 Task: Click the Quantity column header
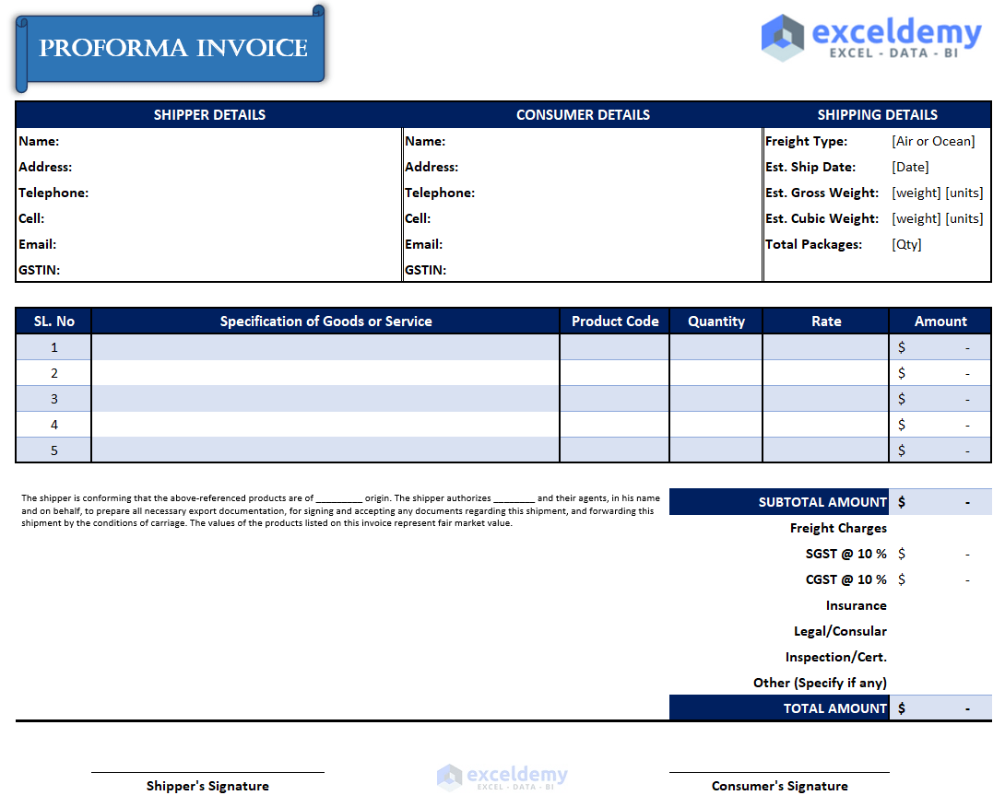tap(715, 321)
